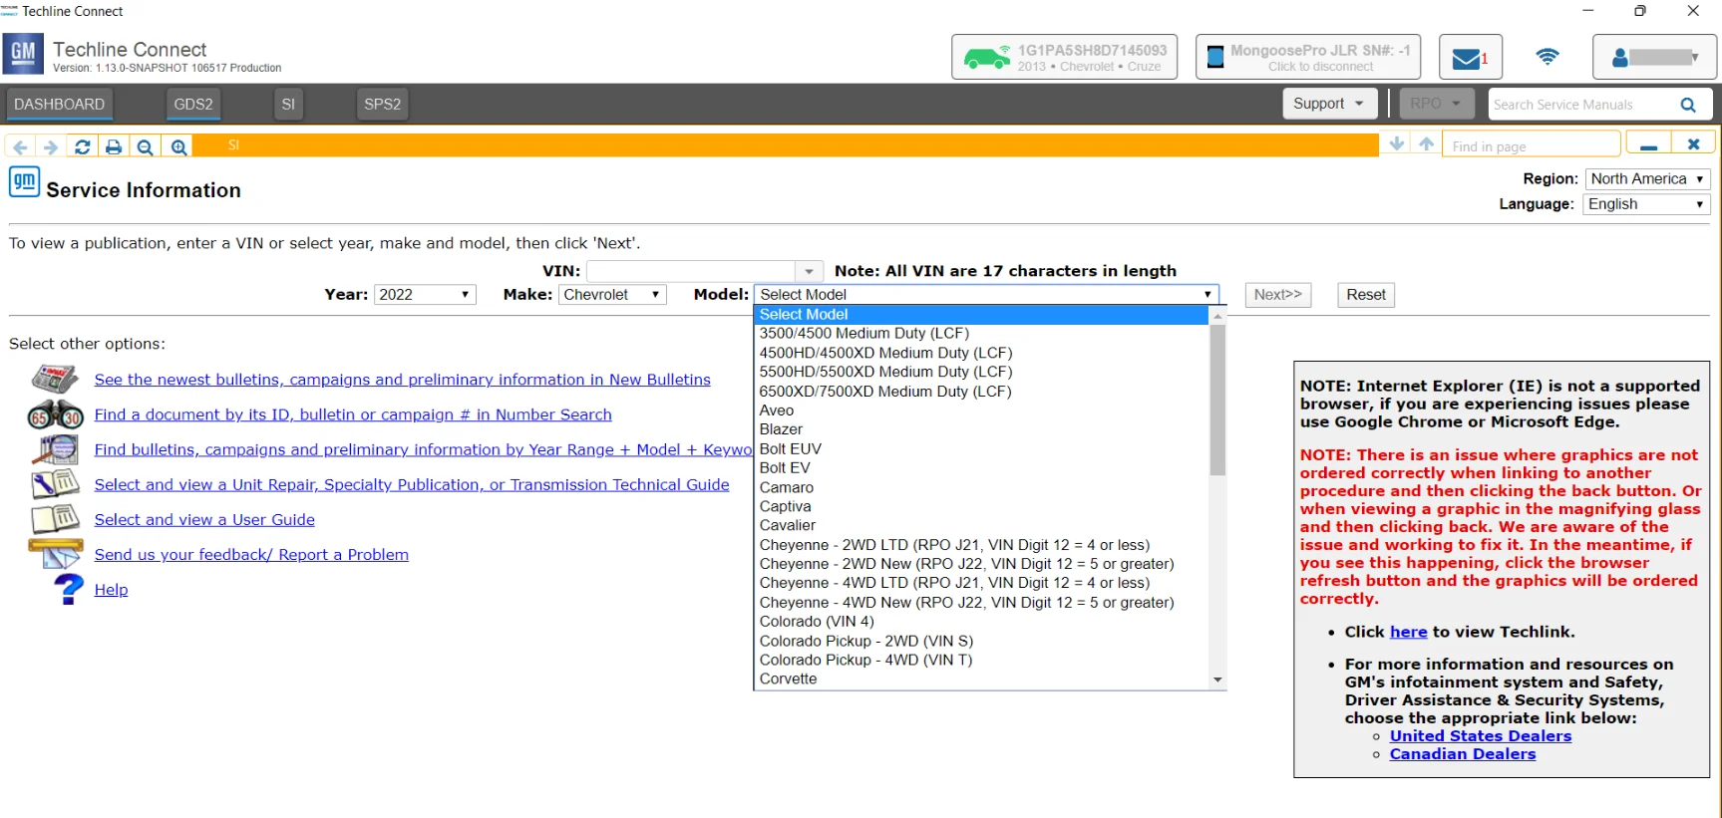The image size is (1722, 818).
Task: Open the United States Dealers link
Action: click(x=1480, y=736)
